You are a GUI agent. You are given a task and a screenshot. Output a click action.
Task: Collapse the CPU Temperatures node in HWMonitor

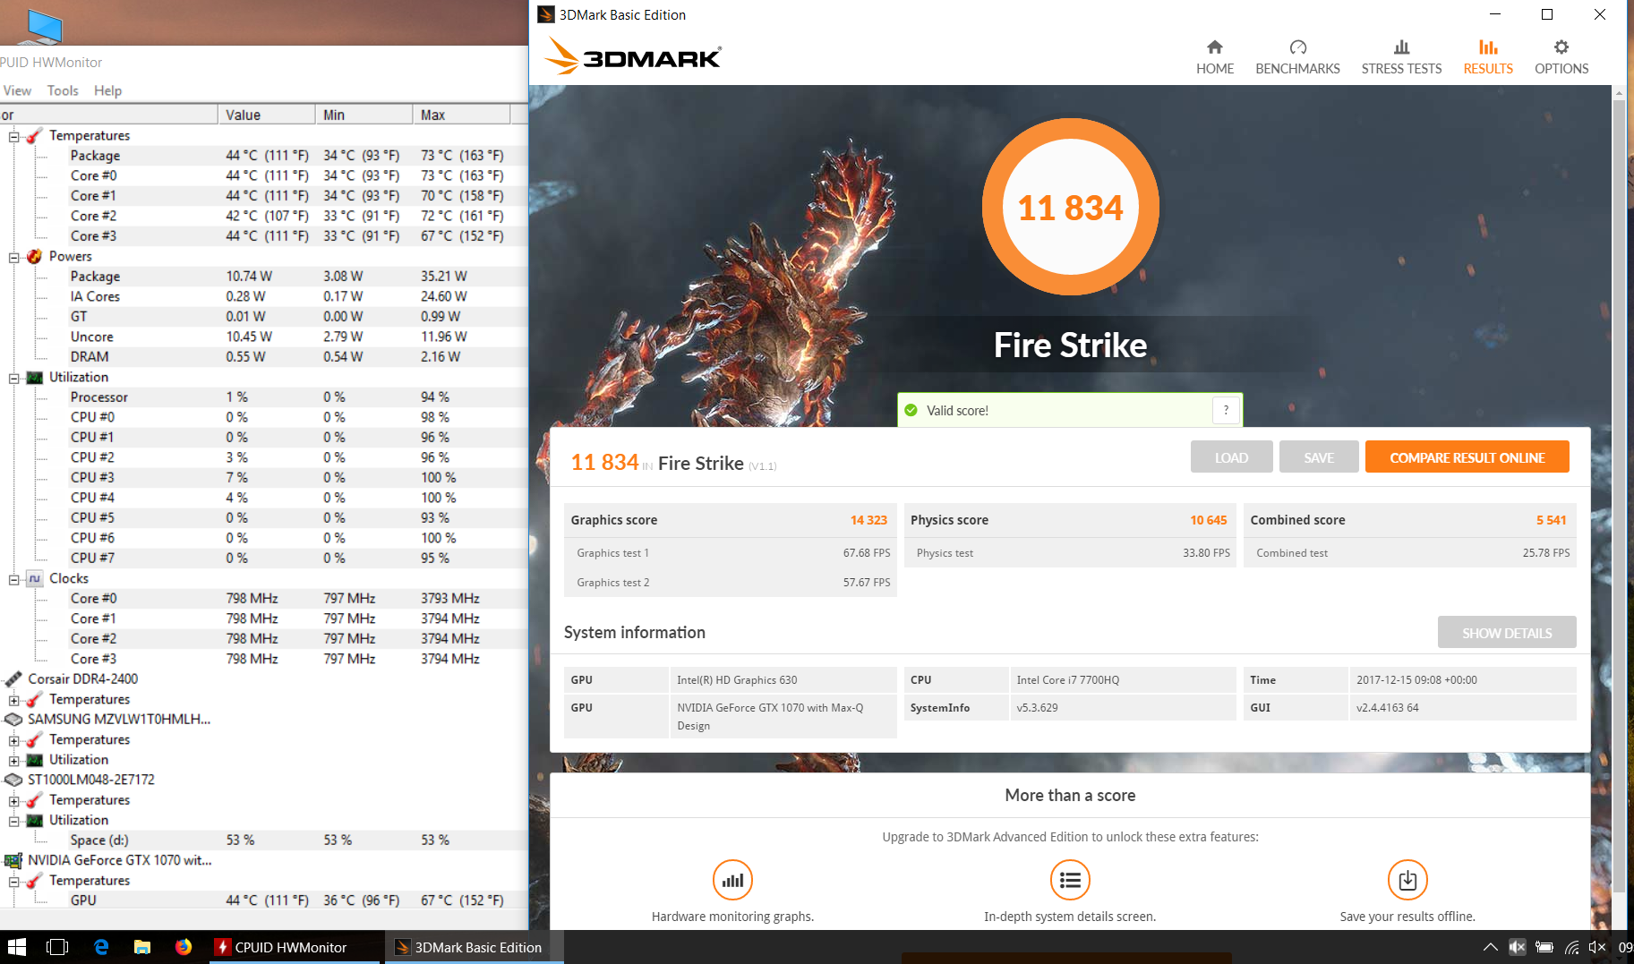point(14,136)
